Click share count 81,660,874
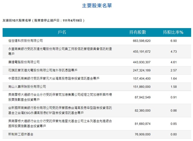The width and height of the screenshot is (193, 141). point(143,124)
